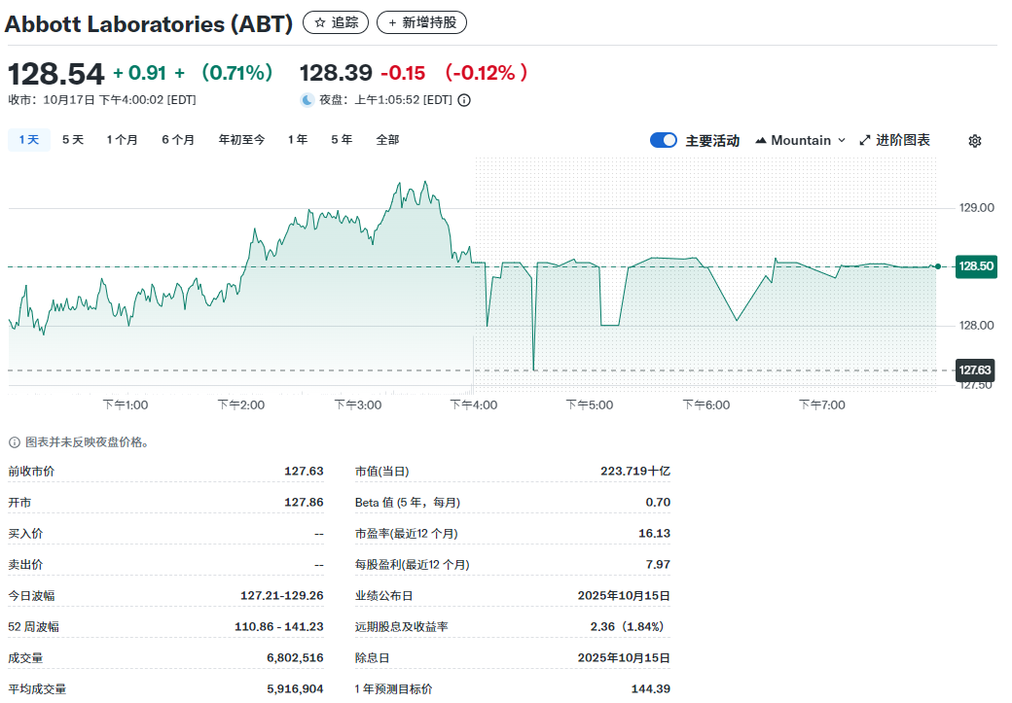Click the moon overnight session icon
This screenshot has height=703, width=1012.
coord(307,100)
